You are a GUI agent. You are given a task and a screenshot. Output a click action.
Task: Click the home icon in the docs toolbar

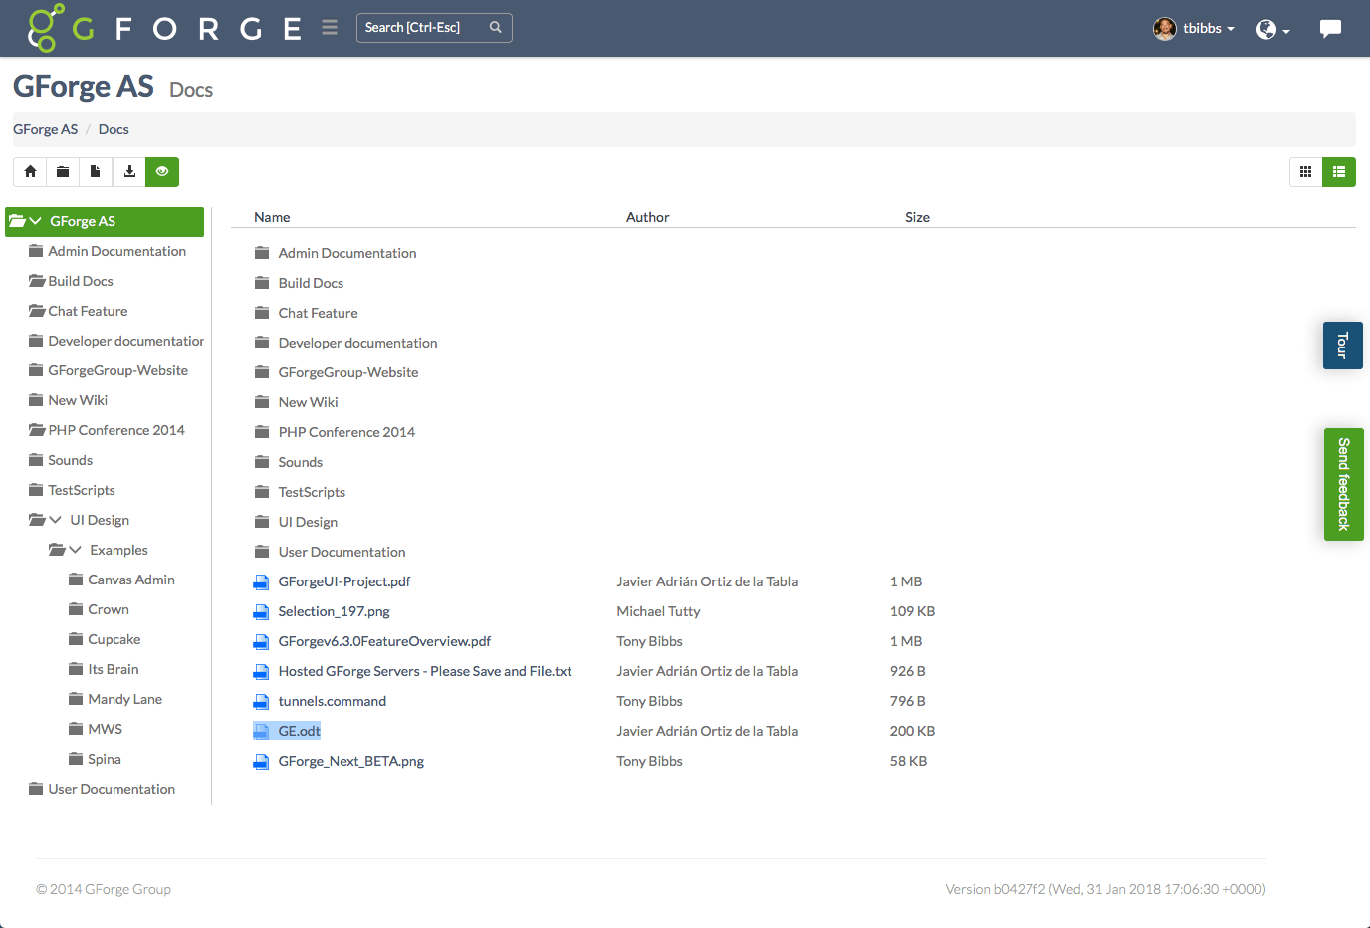click(29, 171)
